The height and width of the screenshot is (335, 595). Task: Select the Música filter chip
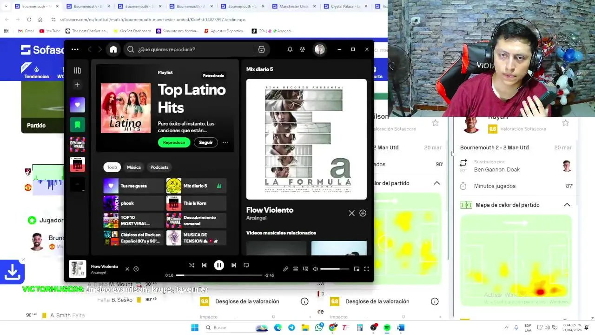click(x=134, y=167)
